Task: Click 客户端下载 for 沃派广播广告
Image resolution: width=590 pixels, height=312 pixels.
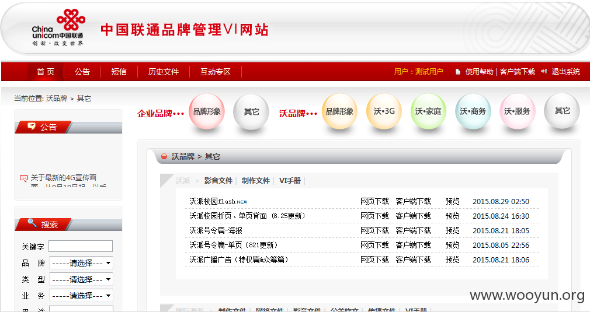Action: pyautogui.click(x=413, y=260)
